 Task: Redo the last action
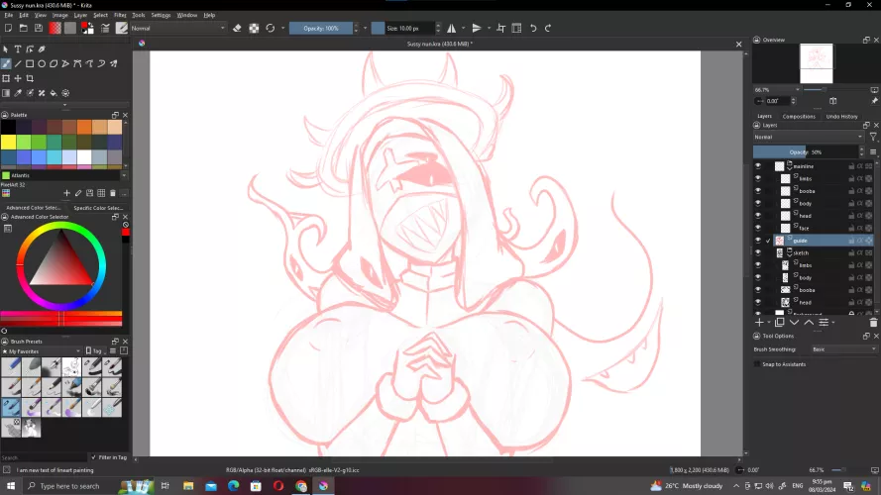(548, 28)
